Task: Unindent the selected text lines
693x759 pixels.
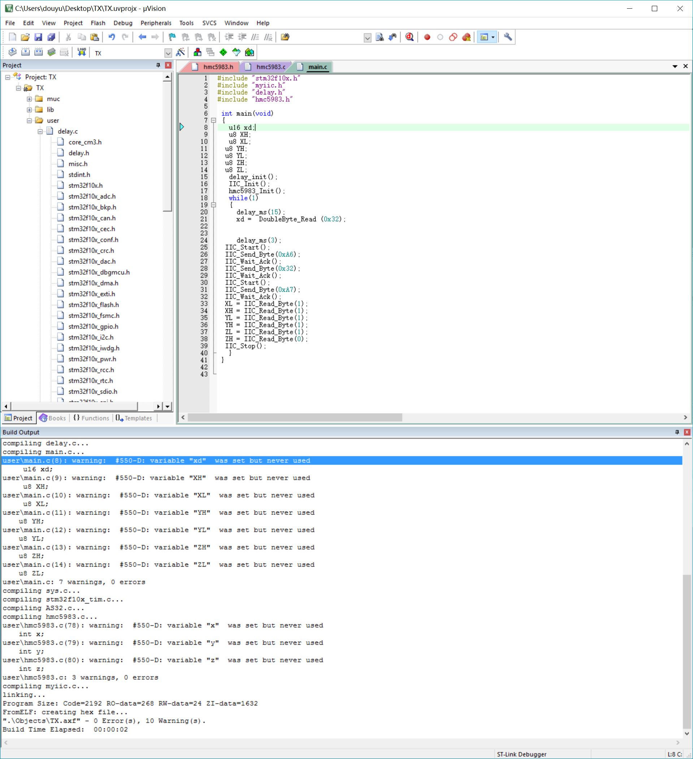Action: coord(242,37)
